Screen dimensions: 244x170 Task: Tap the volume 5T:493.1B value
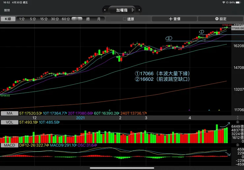(x=28, y=122)
